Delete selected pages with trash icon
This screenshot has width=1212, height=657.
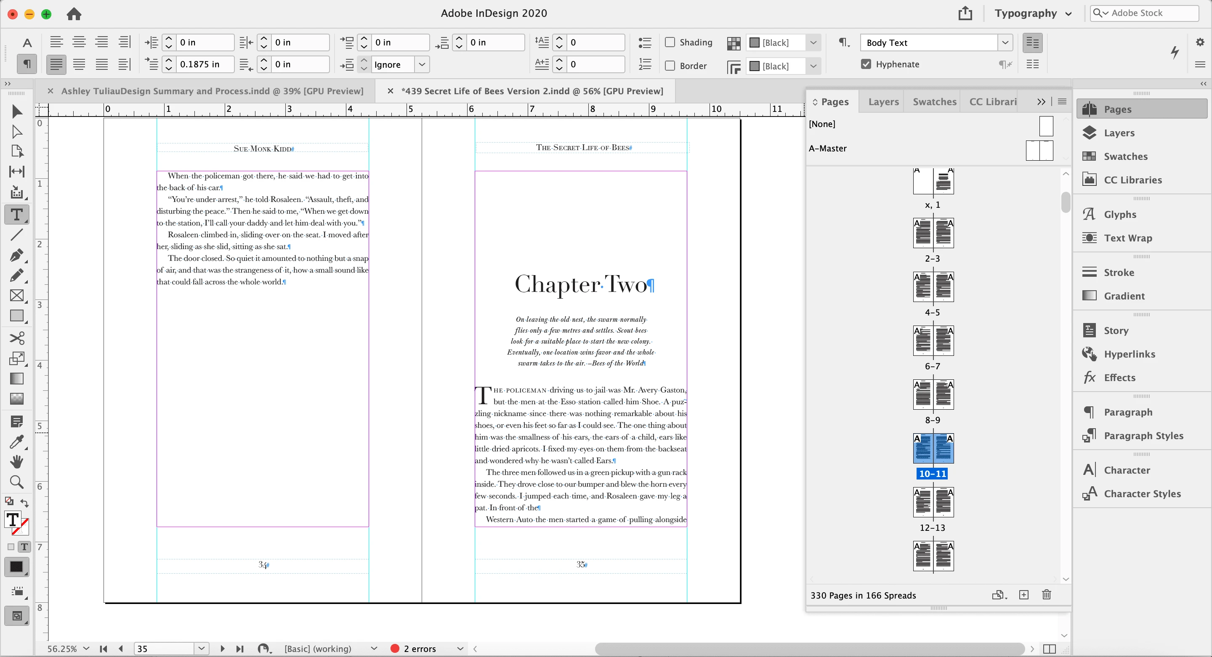coord(1046,595)
